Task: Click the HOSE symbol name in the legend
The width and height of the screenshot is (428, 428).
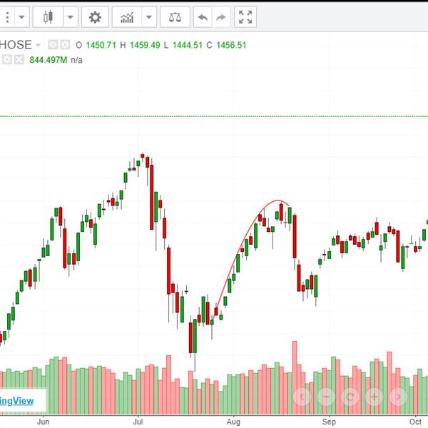Action: [16, 45]
